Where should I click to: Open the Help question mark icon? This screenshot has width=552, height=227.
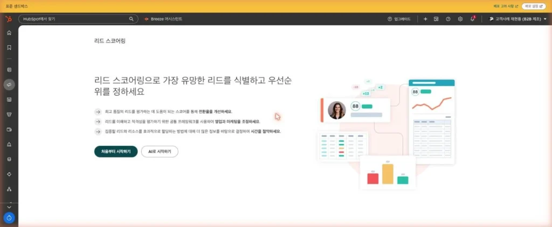pos(448,19)
